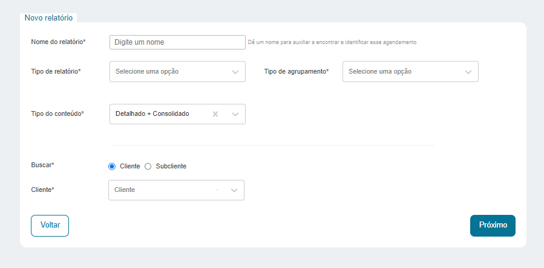Screen dimensions: 544x268
Task: Click the Tipo de agrupamento label
Action: pyautogui.click(x=297, y=71)
